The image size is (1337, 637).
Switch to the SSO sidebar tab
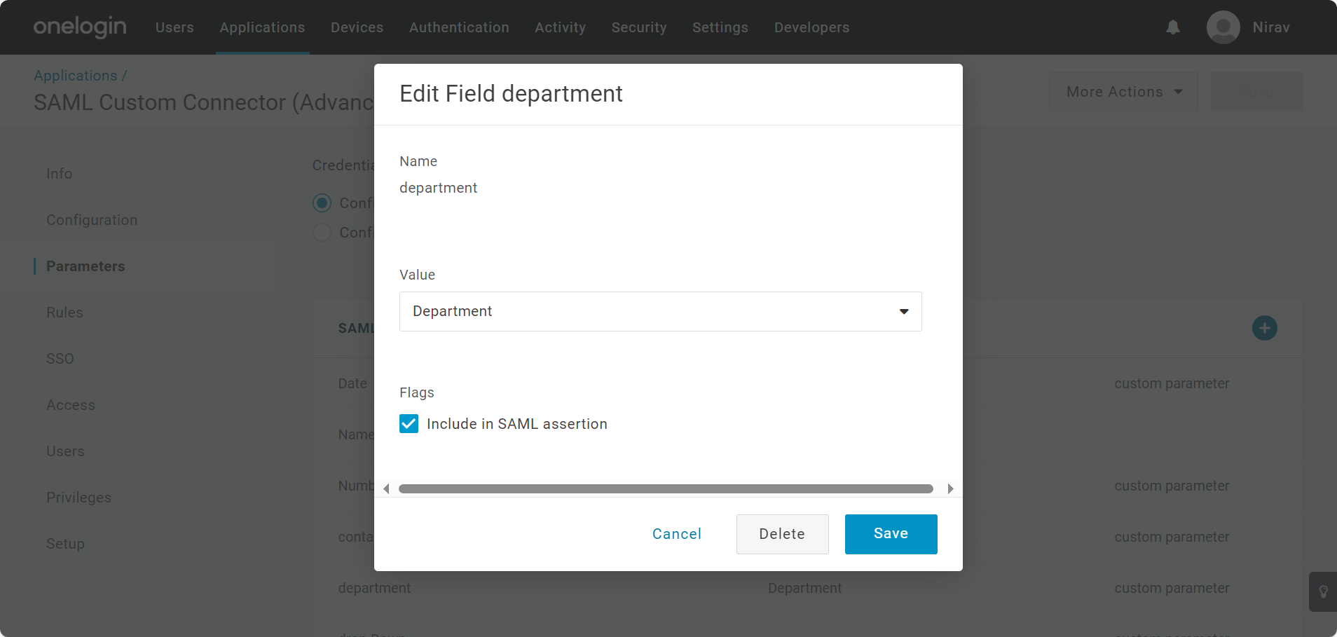(60, 359)
